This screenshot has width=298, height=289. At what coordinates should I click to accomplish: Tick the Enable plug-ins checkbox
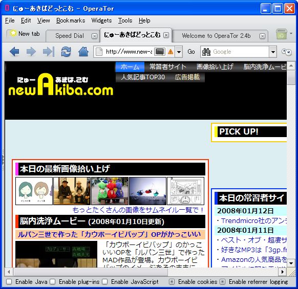(x=53, y=282)
